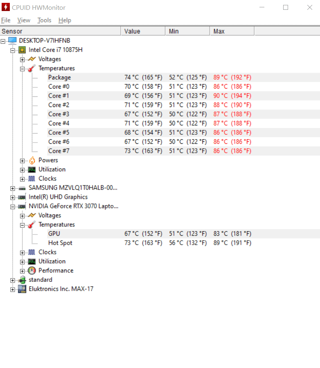Screen dimensions: 320x368
Task: Click the Max column header
Action: click(x=232, y=31)
